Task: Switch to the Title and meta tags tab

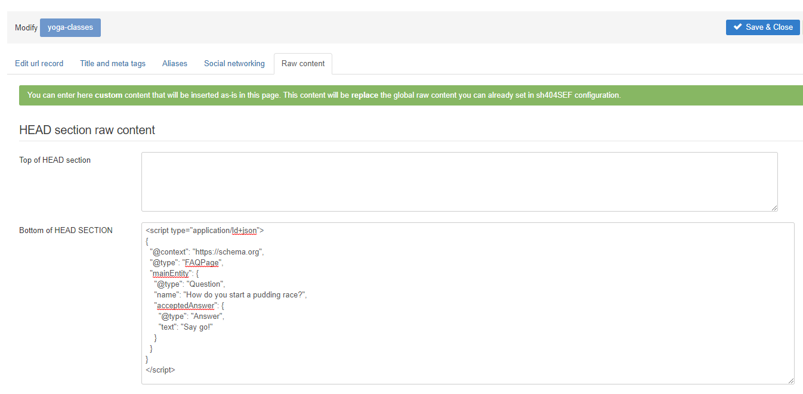Action: [x=113, y=63]
